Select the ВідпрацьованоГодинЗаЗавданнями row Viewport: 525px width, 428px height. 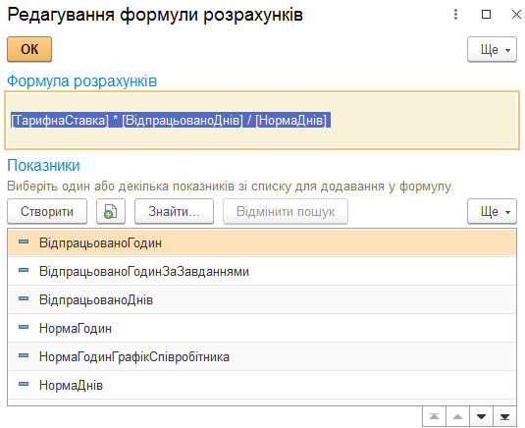262,271
